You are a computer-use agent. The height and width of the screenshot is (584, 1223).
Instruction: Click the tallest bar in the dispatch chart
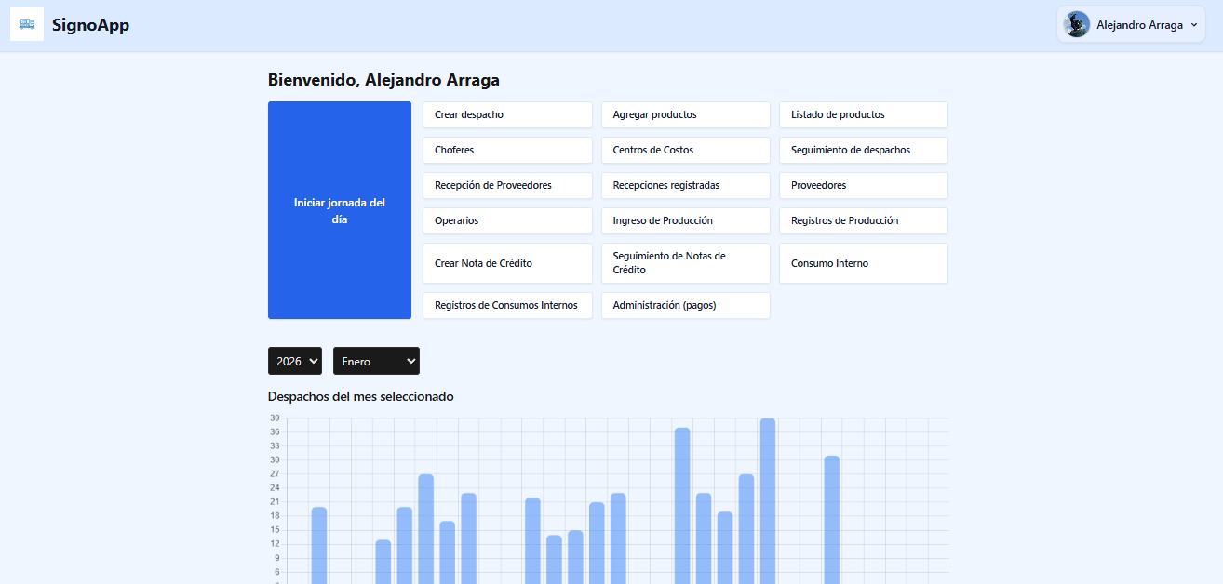coord(768,502)
